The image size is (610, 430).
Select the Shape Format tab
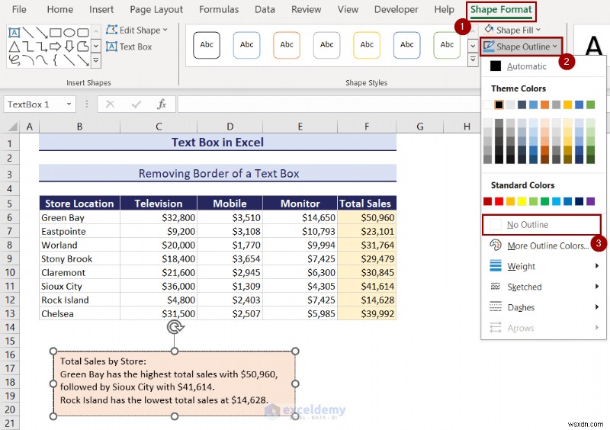[501, 10]
